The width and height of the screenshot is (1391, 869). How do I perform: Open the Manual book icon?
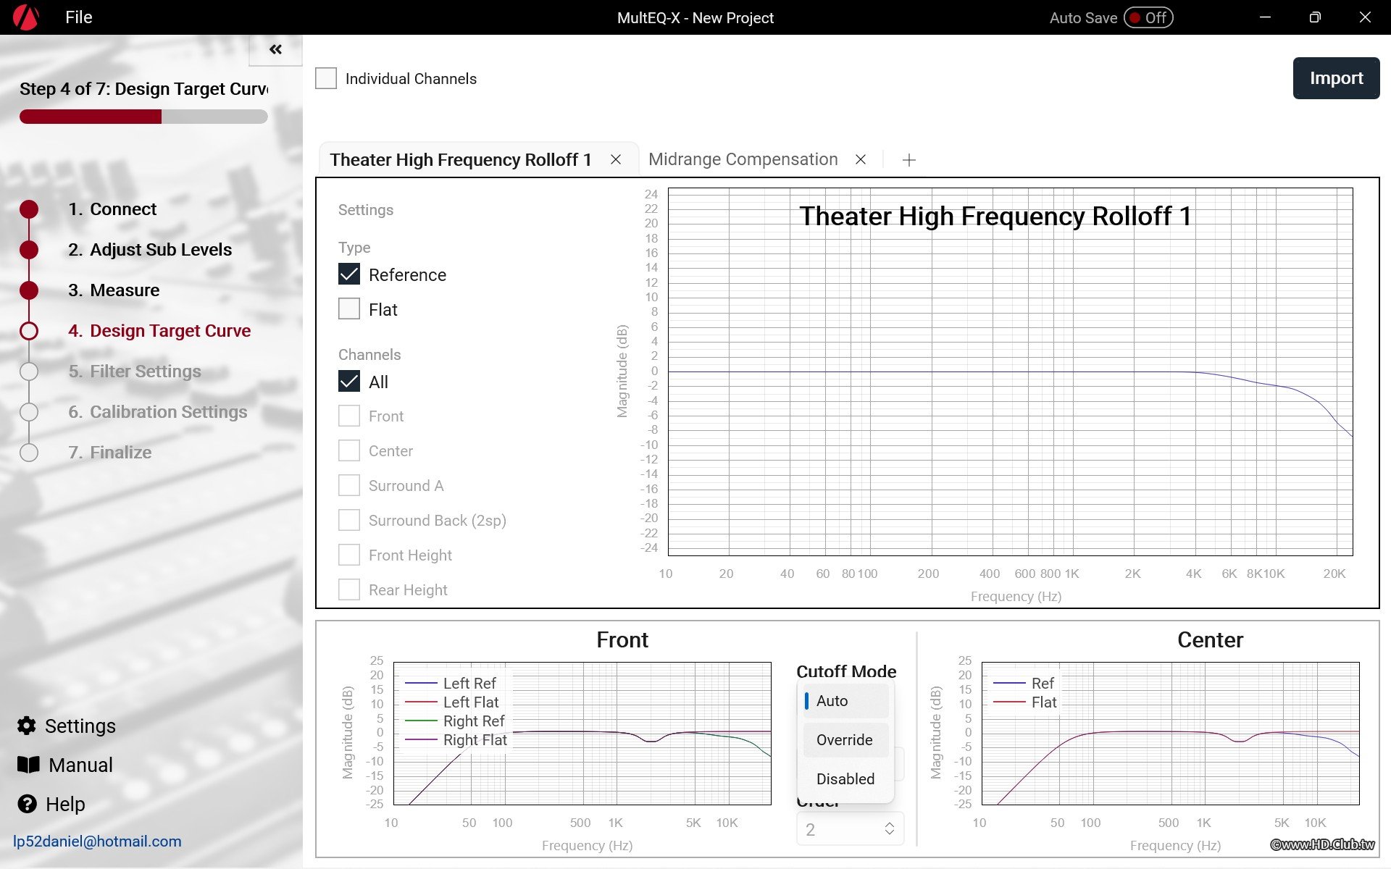coord(28,765)
